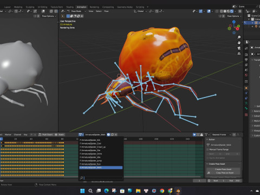Toggle the action fake user shield icon

108,135
